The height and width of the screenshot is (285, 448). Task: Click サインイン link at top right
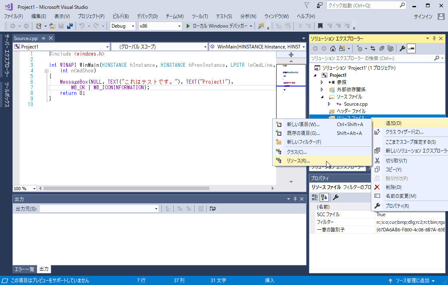pyautogui.click(x=423, y=16)
